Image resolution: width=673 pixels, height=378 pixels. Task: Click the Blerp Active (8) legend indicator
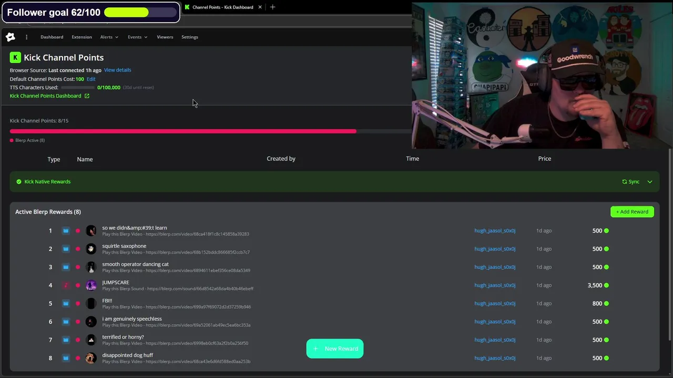pyautogui.click(x=12, y=140)
